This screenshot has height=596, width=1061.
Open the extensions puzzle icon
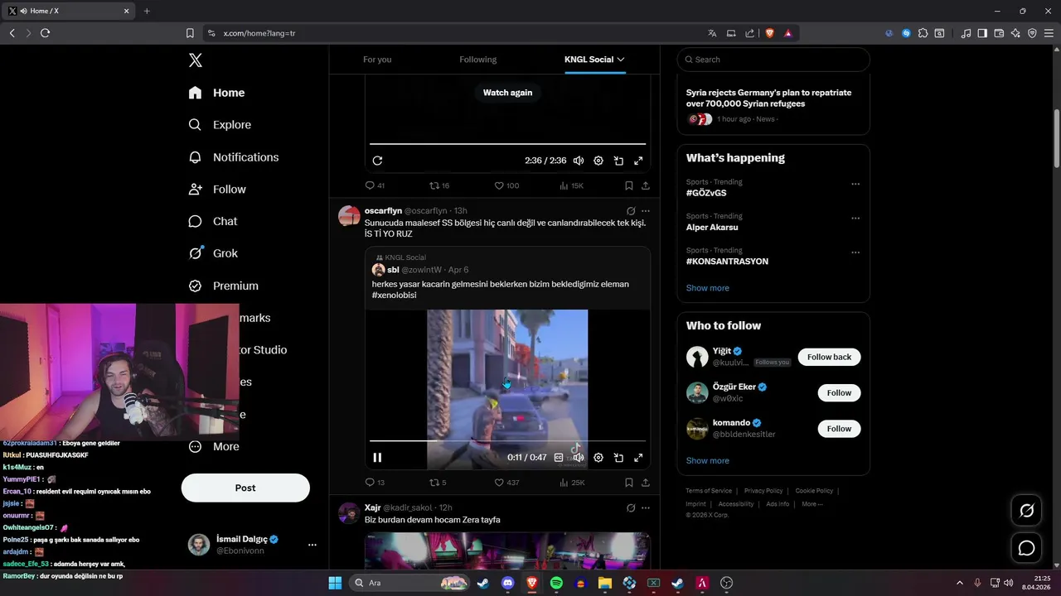pos(923,33)
